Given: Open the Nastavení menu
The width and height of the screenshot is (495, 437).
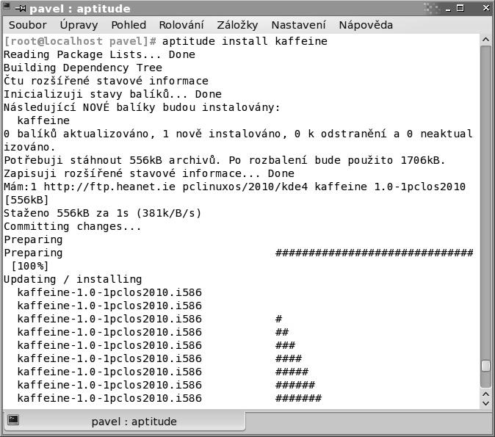Looking at the screenshot, I should pyautogui.click(x=298, y=25).
